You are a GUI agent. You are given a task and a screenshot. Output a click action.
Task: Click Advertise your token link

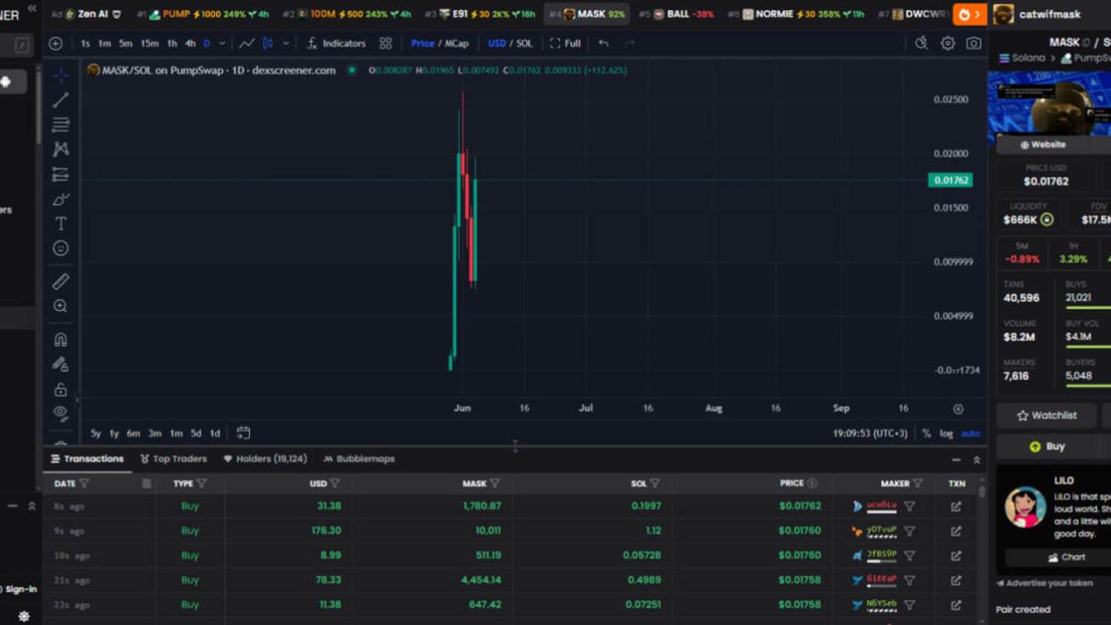(x=1045, y=583)
